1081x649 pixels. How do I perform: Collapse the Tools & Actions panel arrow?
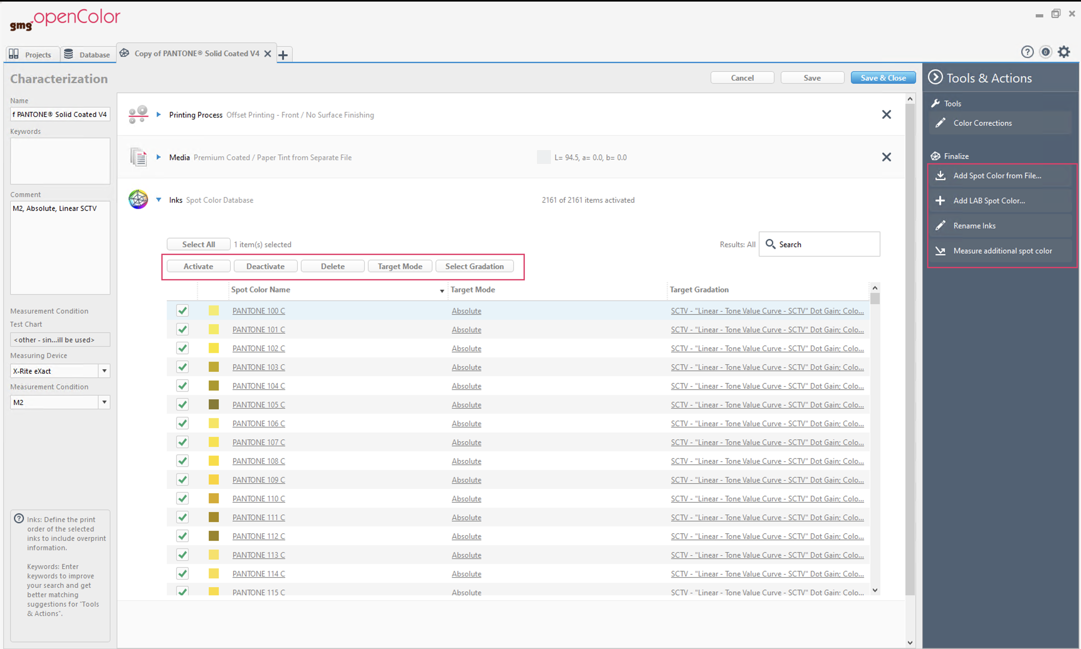[x=935, y=77]
